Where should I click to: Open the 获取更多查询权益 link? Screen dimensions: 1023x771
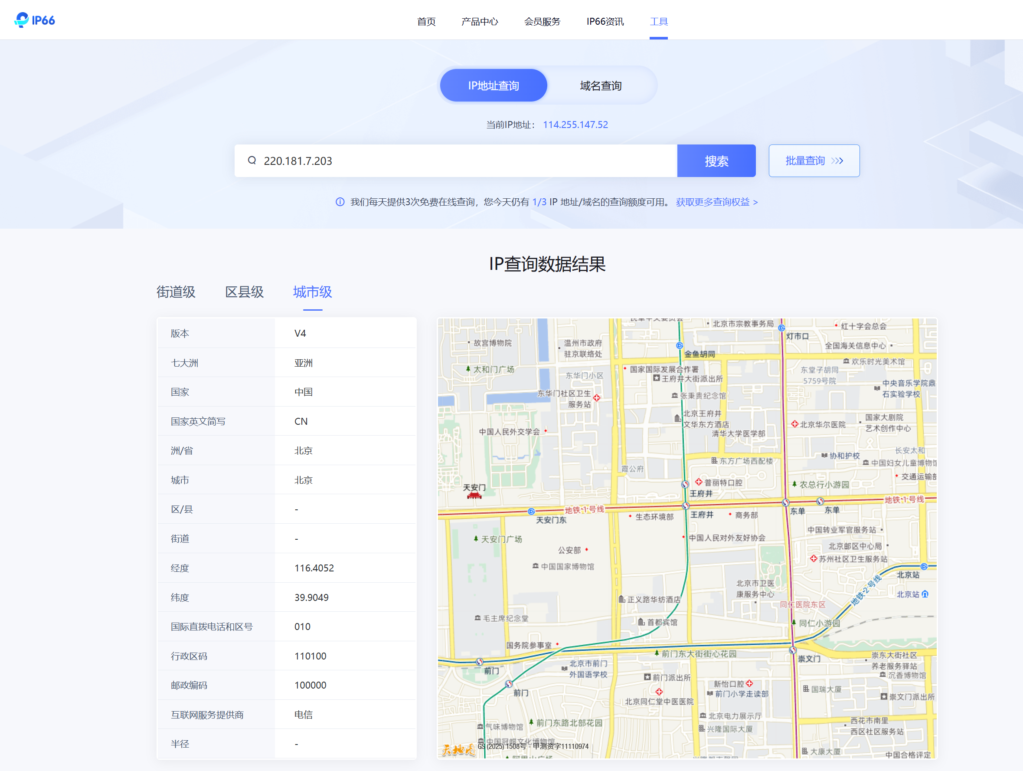click(716, 202)
